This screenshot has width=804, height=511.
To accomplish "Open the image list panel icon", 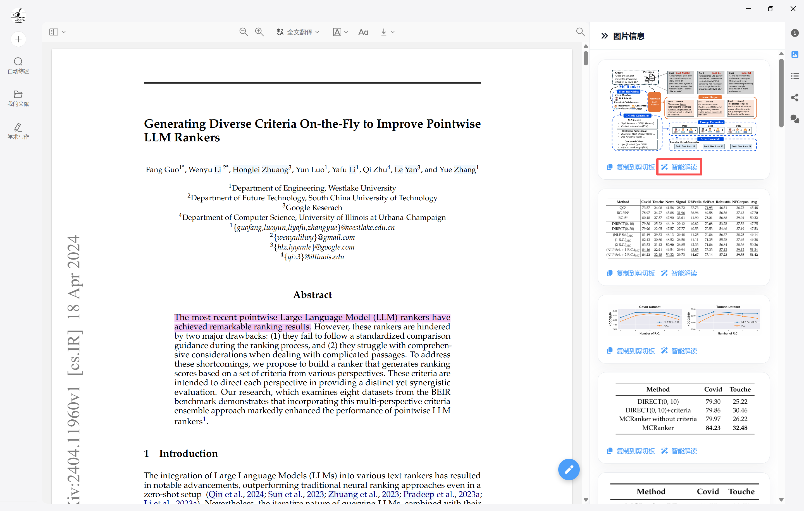I will click(x=795, y=54).
